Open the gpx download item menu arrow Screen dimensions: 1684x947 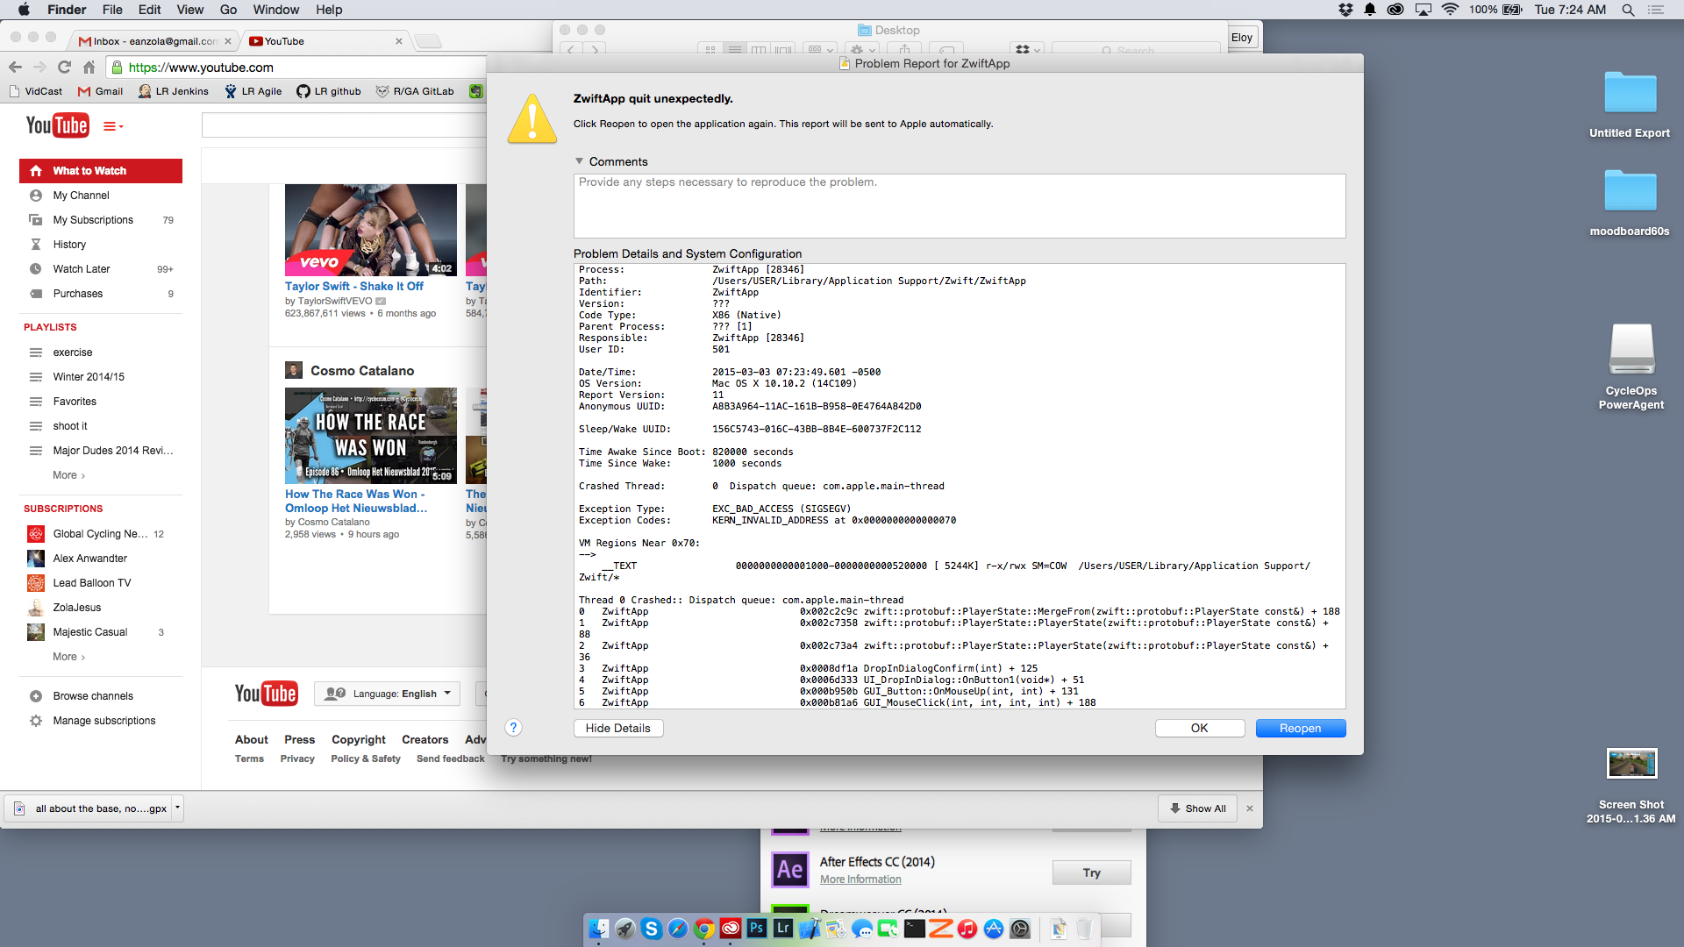[x=177, y=808]
